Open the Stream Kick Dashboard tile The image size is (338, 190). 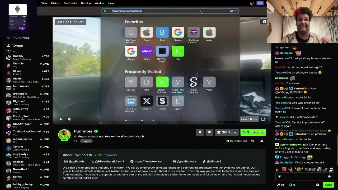(x=162, y=85)
